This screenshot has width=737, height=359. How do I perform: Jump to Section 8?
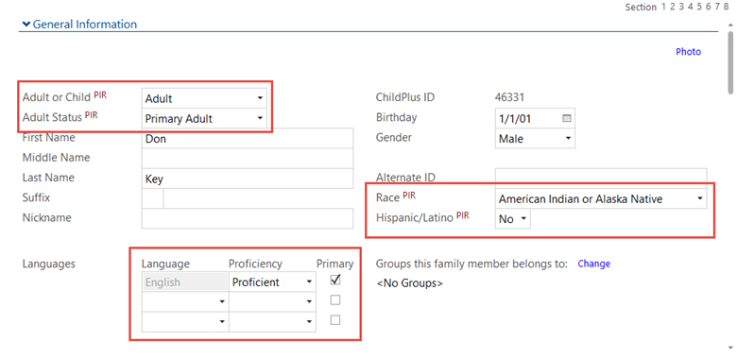pos(731,7)
